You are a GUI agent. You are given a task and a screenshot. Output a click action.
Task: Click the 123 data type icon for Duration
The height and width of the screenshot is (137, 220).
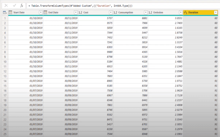point(185,12)
